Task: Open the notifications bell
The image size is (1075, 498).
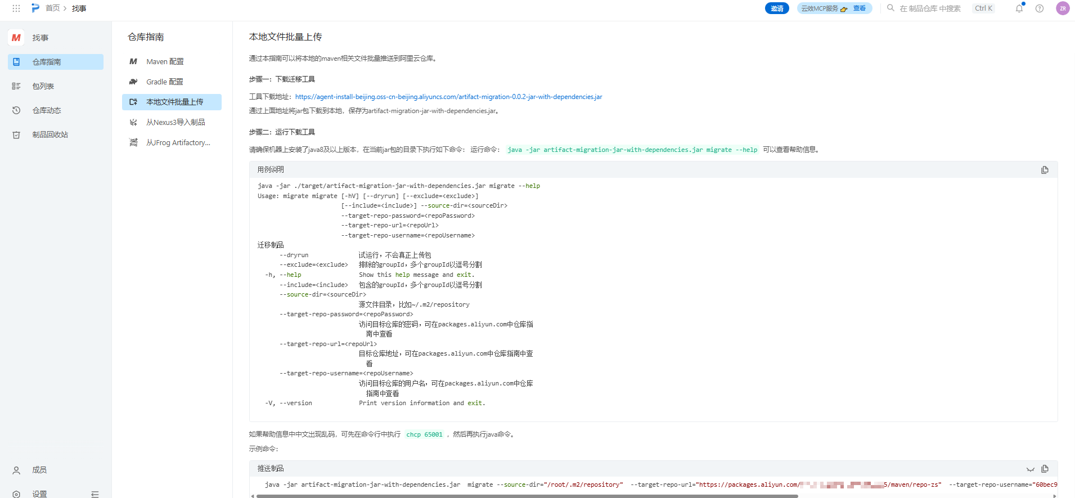Action: tap(1019, 8)
